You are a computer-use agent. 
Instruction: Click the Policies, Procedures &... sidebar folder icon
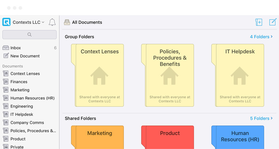click(6, 131)
